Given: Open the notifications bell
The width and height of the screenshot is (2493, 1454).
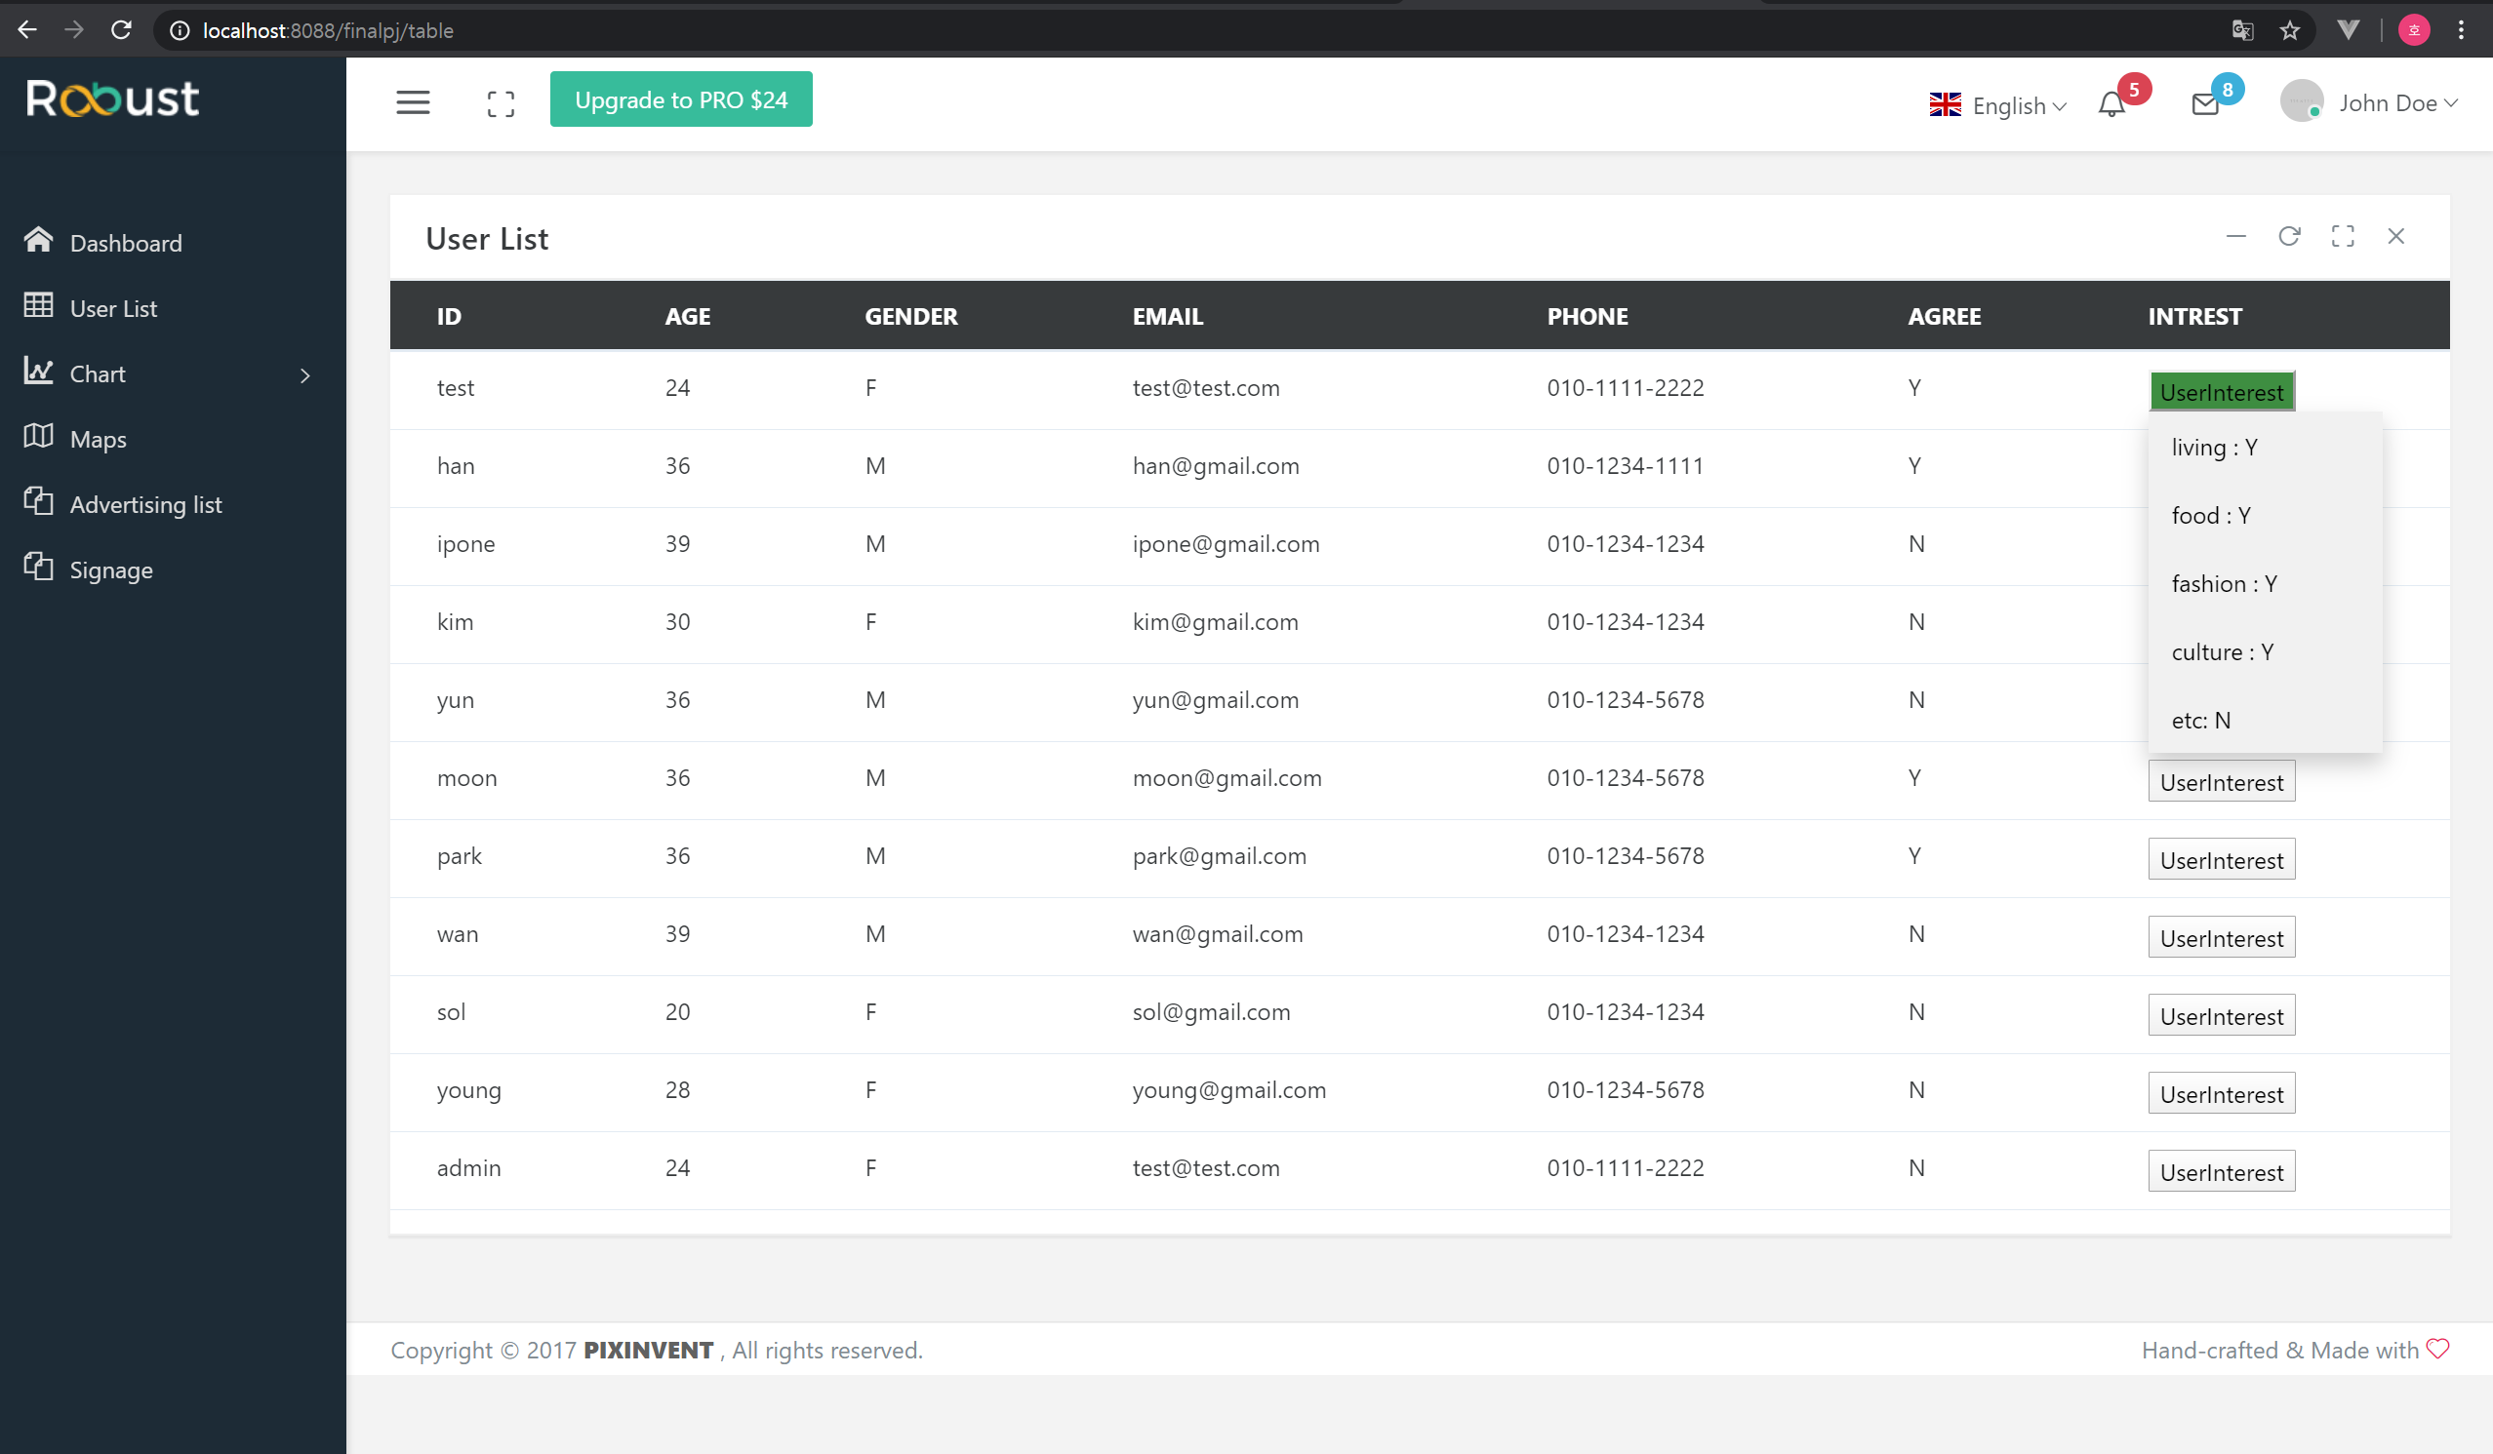Looking at the screenshot, I should [2112, 102].
